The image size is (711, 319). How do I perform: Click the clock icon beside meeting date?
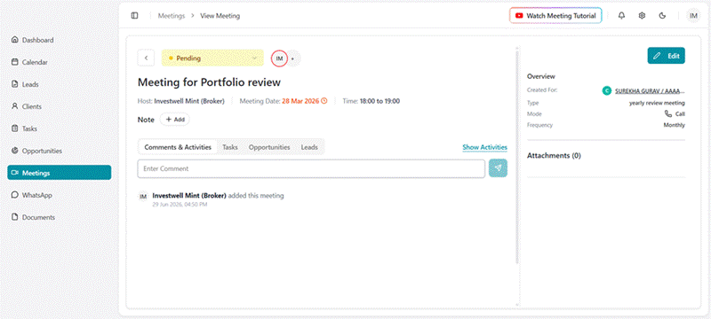pos(324,101)
